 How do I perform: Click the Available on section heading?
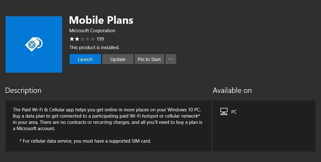[232, 90]
